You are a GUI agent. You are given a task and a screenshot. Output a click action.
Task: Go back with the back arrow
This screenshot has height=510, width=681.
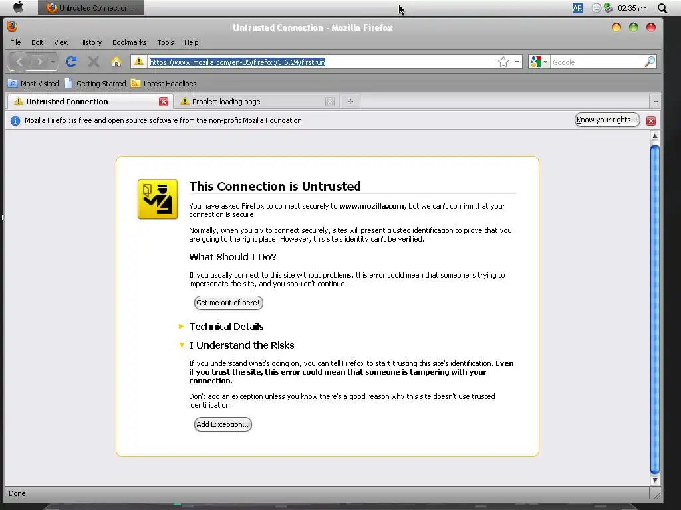(x=19, y=62)
